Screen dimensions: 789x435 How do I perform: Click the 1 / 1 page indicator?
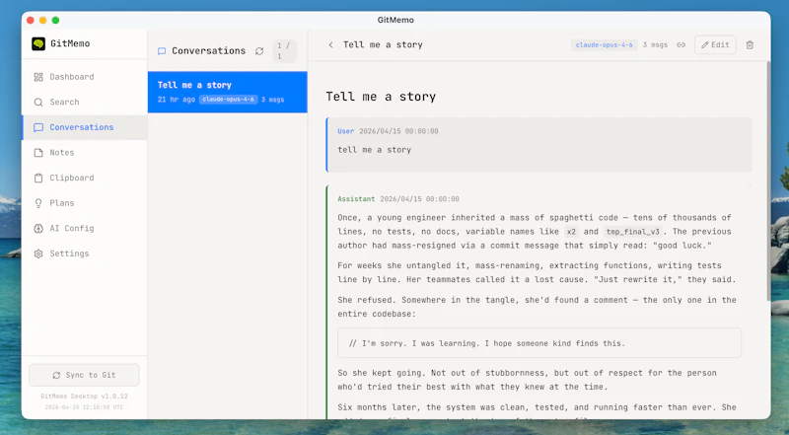point(284,51)
